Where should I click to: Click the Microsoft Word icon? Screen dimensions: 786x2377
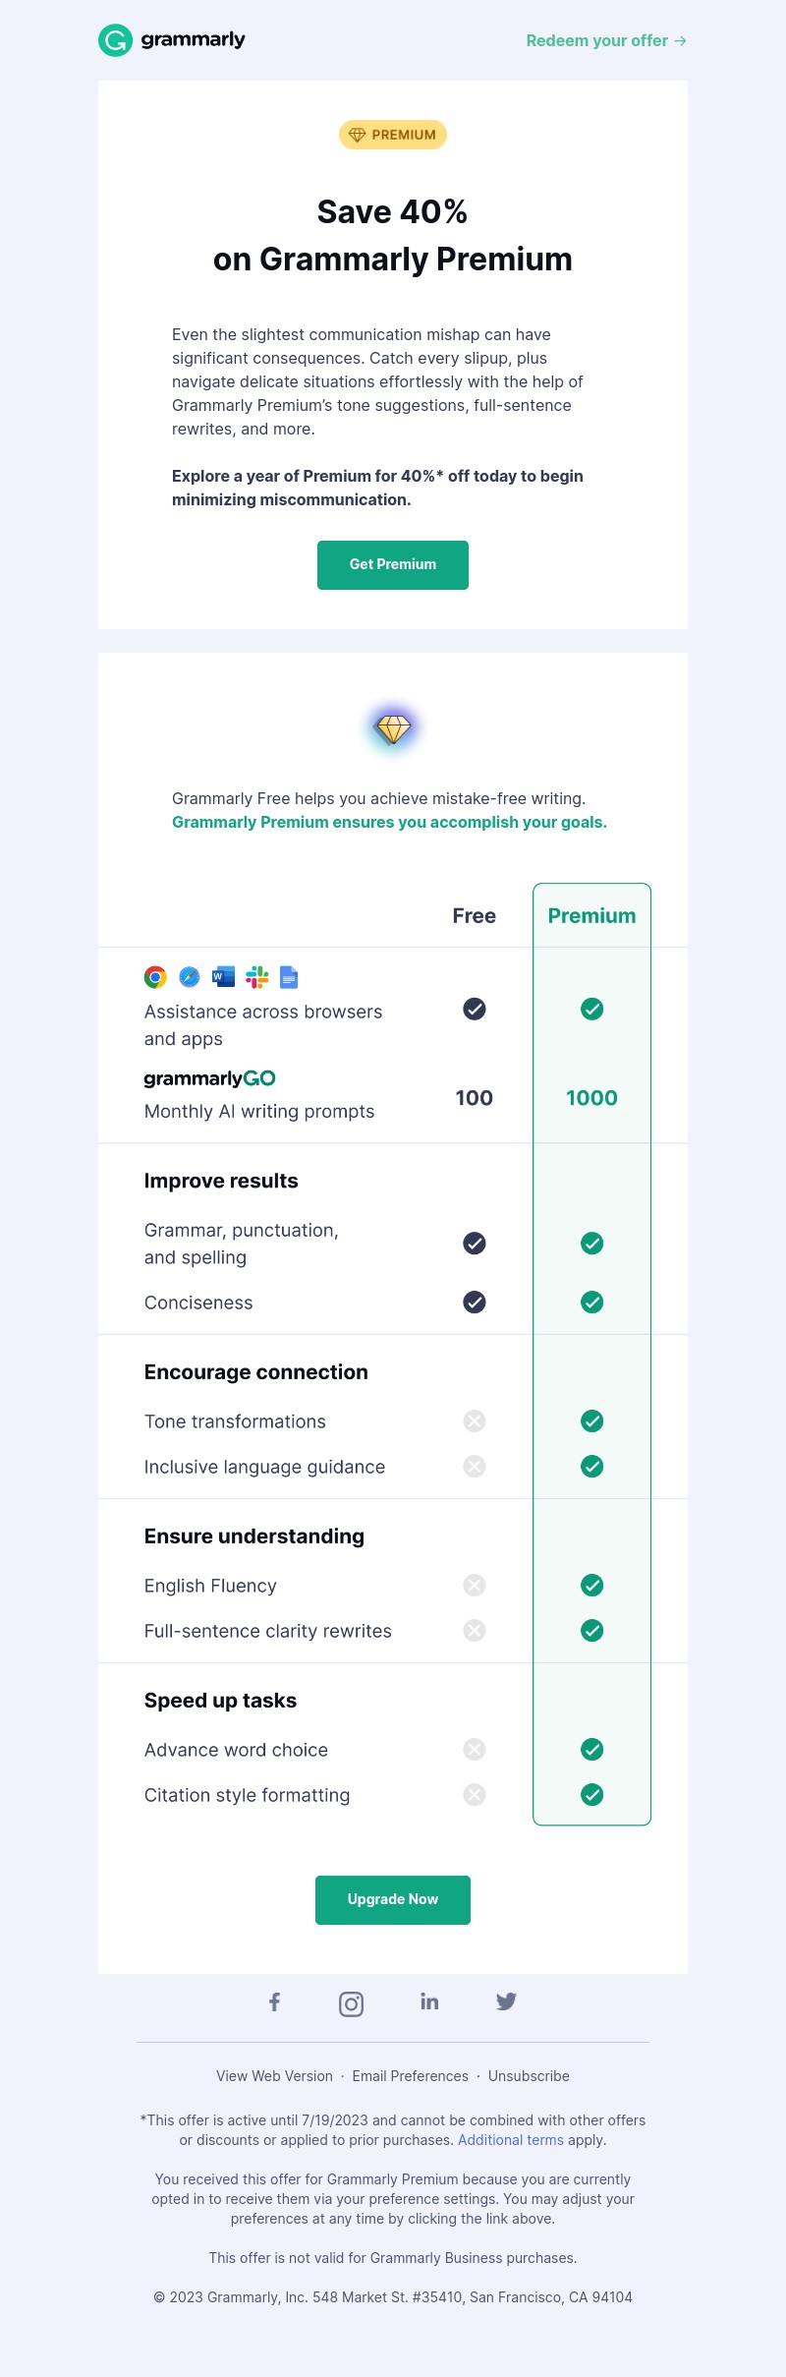click(223, 977)
